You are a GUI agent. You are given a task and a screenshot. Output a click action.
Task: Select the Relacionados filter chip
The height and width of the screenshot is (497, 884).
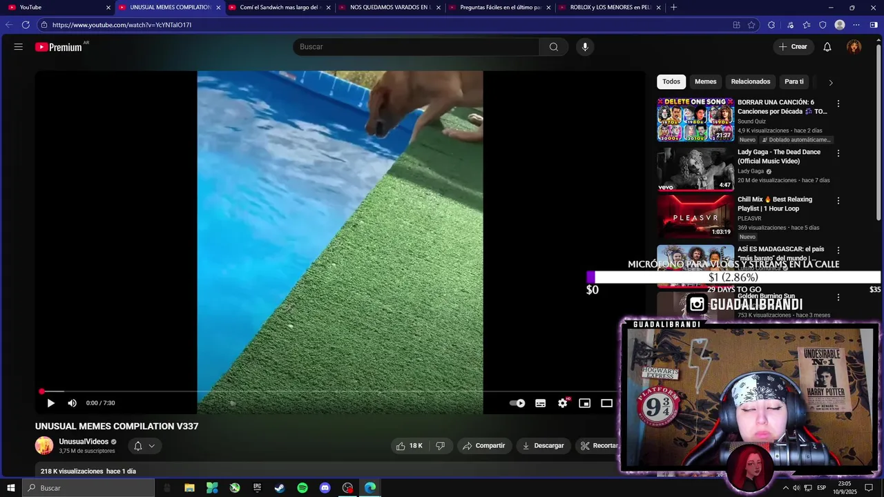click(x=751, y=81)
